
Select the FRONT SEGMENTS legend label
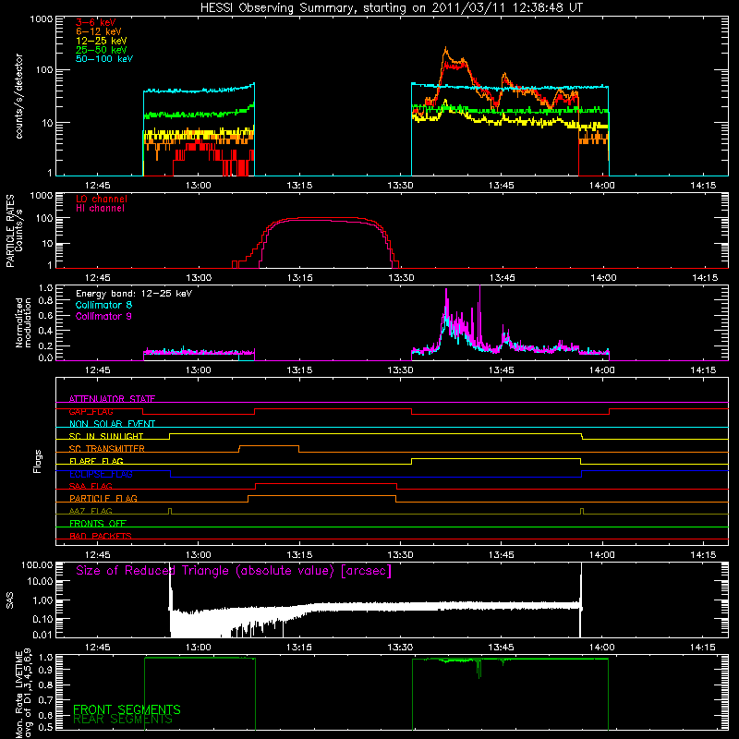click(x=127, y=709)
